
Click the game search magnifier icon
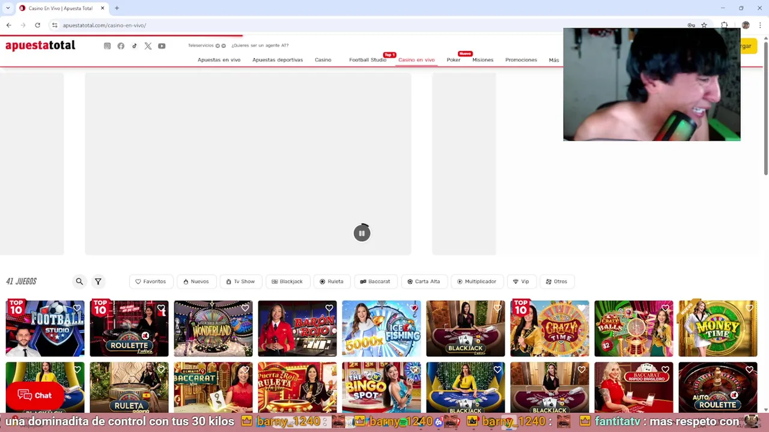click(79, 281)
